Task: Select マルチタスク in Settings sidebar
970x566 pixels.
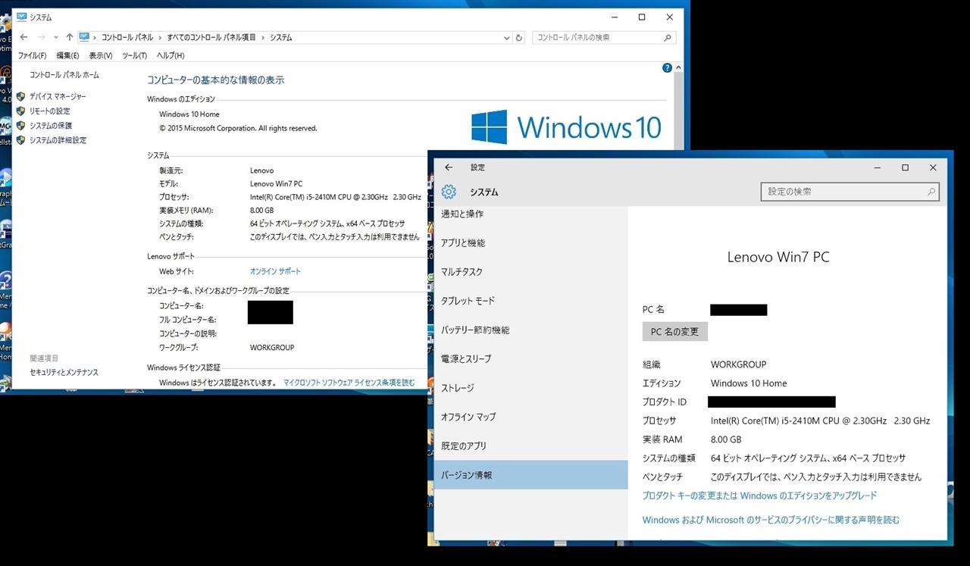Action: 531,271
